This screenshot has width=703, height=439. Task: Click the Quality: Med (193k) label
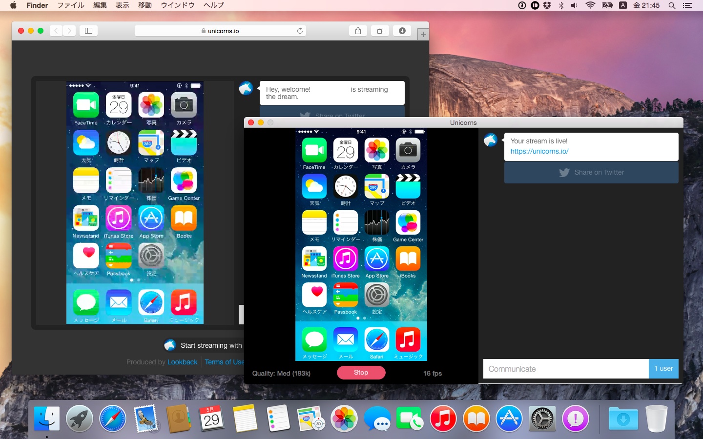281,373
